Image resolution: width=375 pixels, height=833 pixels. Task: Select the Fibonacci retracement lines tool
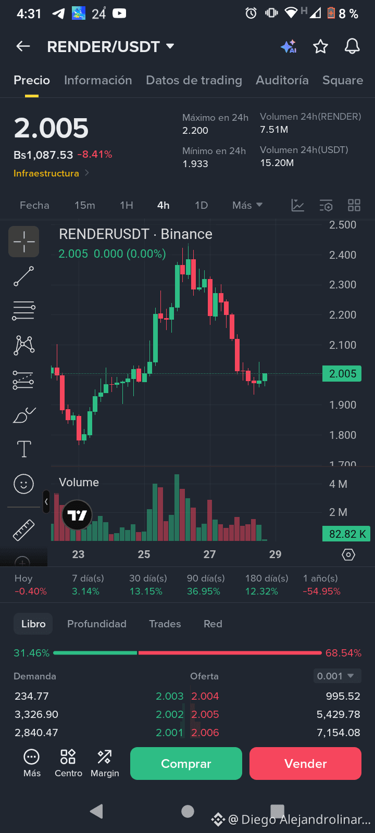(x=23, y=311)
